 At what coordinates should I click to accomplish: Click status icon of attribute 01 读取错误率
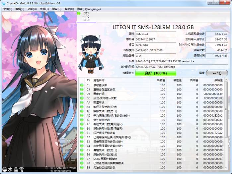pos(82,85)
